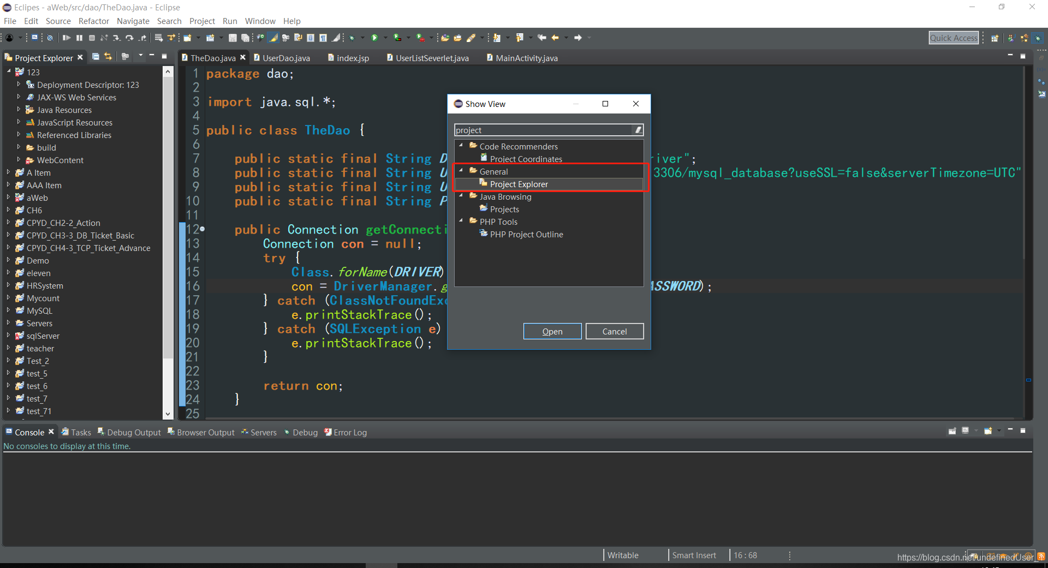The height and width of the screenshot is (568, 1048).
Task: Click the Resume debug toolbar icon
Action: (x=67, y=38)
